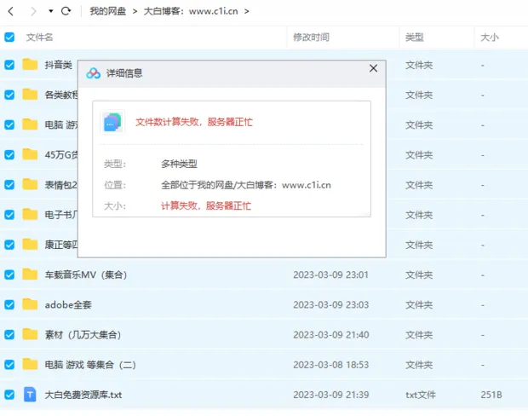This screenshot has width=528, height=416.
Task: Uncheck the 大白免费资源库.txt checkbox
Action: (9, 395)
